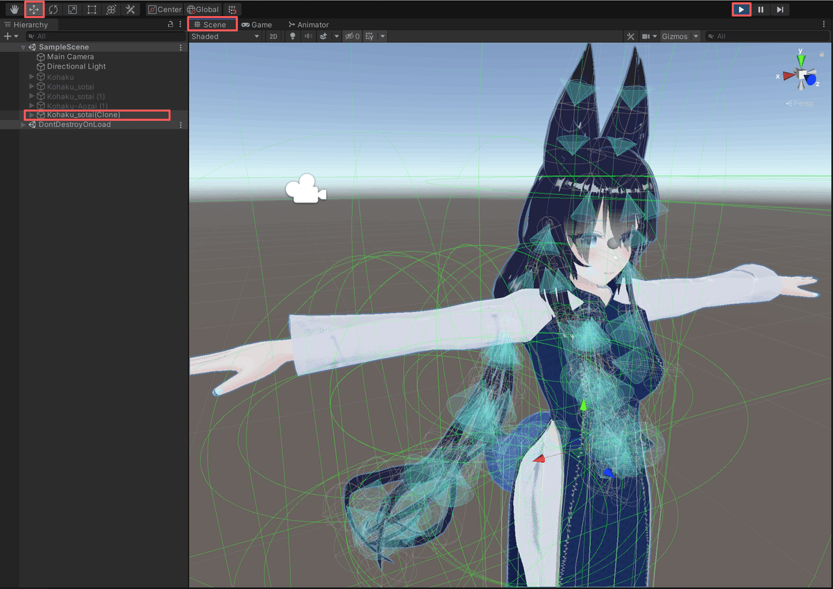Click the red X move handle arrow

[x=539, y=459]
